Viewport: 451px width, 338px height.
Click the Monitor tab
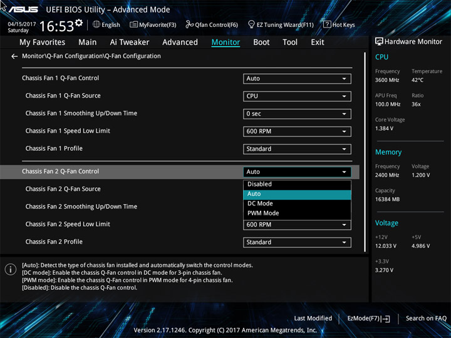click(x=225, y=43)
